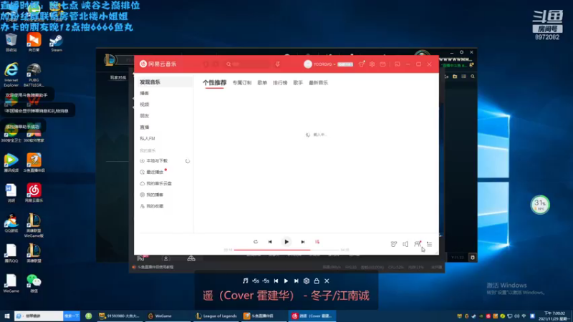The image size is (573, 322).
Task: Click the taskbar search box
Action: (39, 316)
